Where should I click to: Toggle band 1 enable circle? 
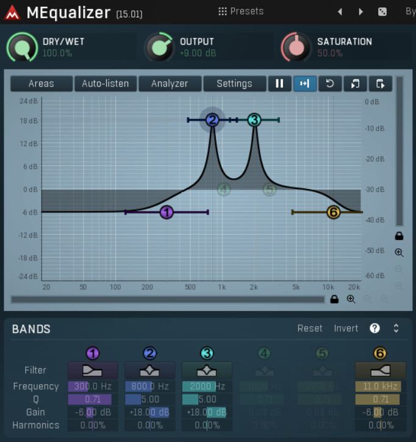[x=93, y=353]
